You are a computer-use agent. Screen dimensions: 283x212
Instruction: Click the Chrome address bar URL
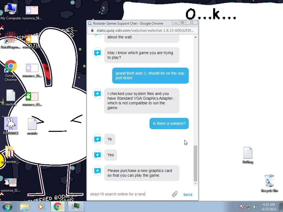tap(145, 30)
